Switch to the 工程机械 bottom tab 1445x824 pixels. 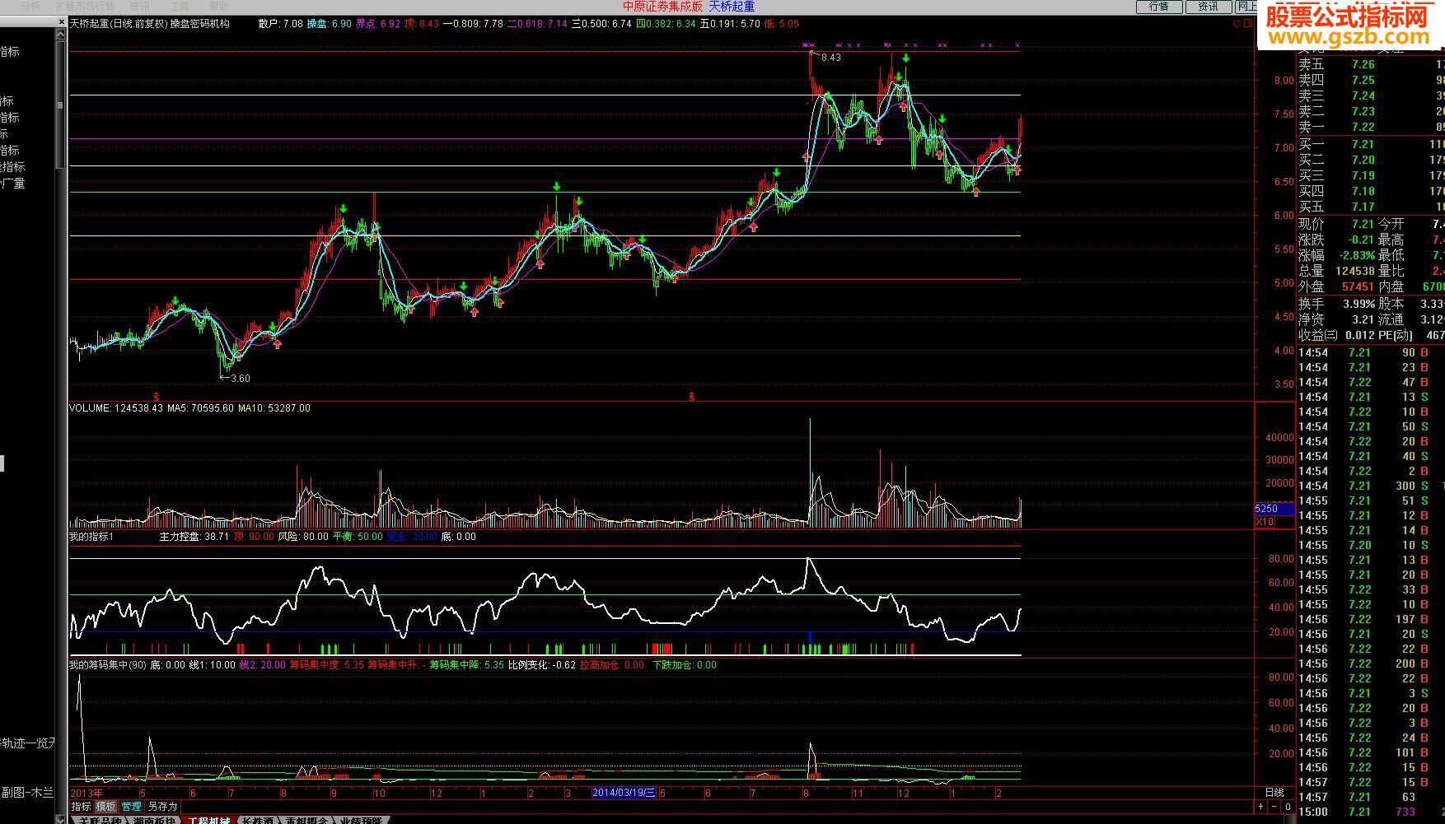coord(208,820)
